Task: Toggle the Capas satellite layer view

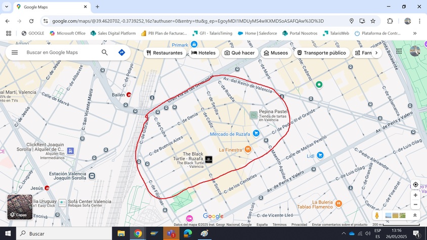Action: [20, 207]
